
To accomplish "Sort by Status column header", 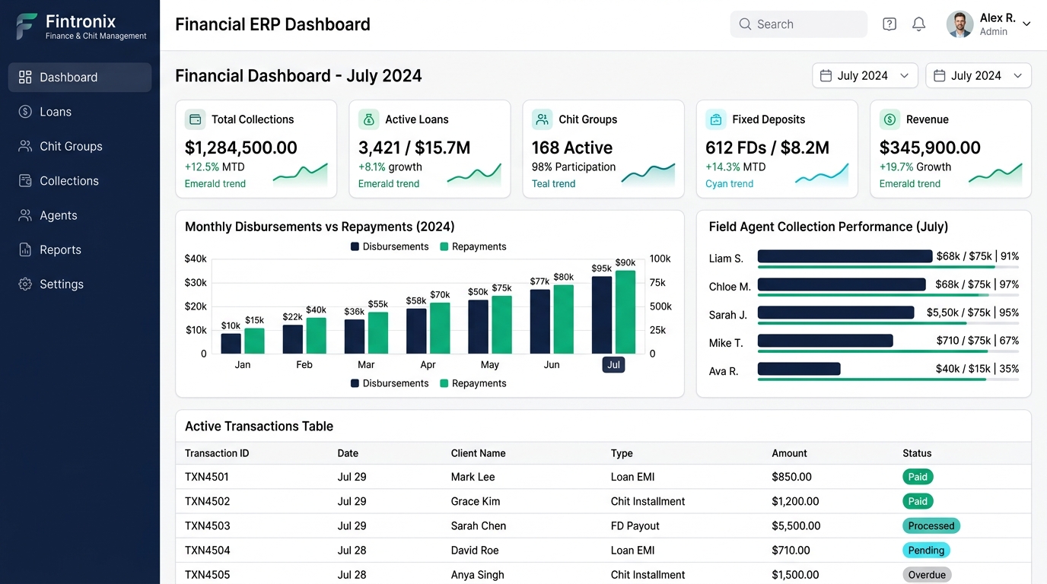I will click(917, 453).
